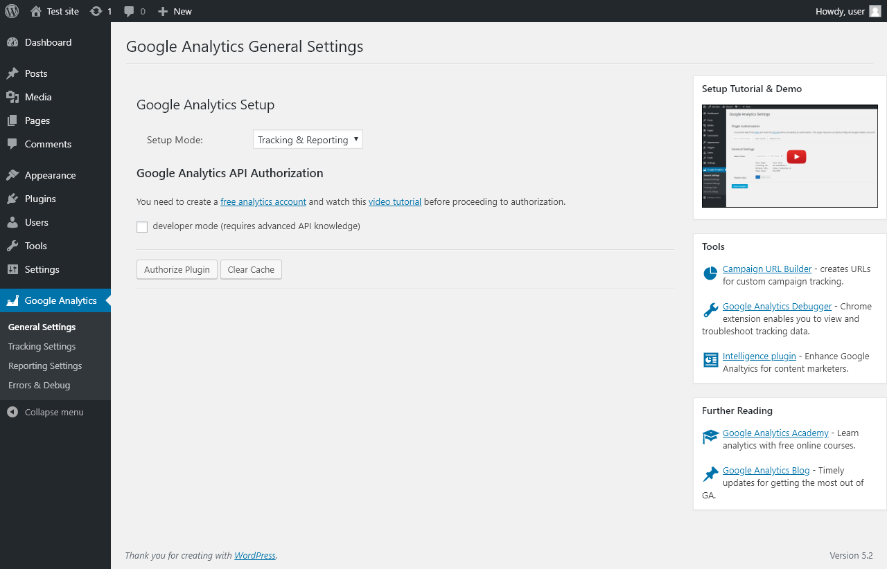The image size is (887, 569).
Task: Select Tracking Settings submenu item
Action: pyautogui.click(x=42, y=346)
